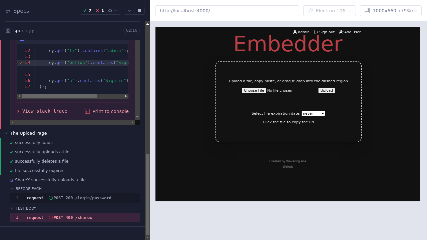Image resolution: width=427 pixels, height=240 pixels.
Task: Click the URL bar showing localhost:4000
Action: [x=227, y=11]
